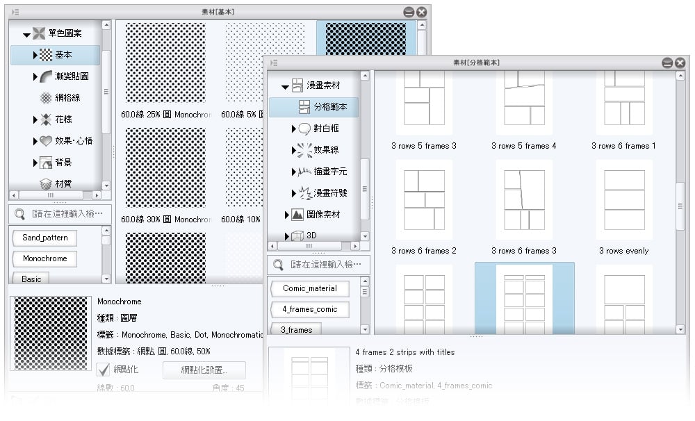The width and height of the screenshot is (695, 421).
Task: Click the 效果·心情 heart icon
Action: click(45, 141)
